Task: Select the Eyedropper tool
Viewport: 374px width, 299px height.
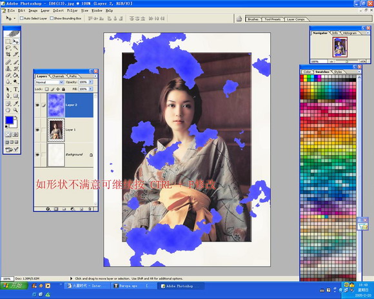Action: (15, 103)
